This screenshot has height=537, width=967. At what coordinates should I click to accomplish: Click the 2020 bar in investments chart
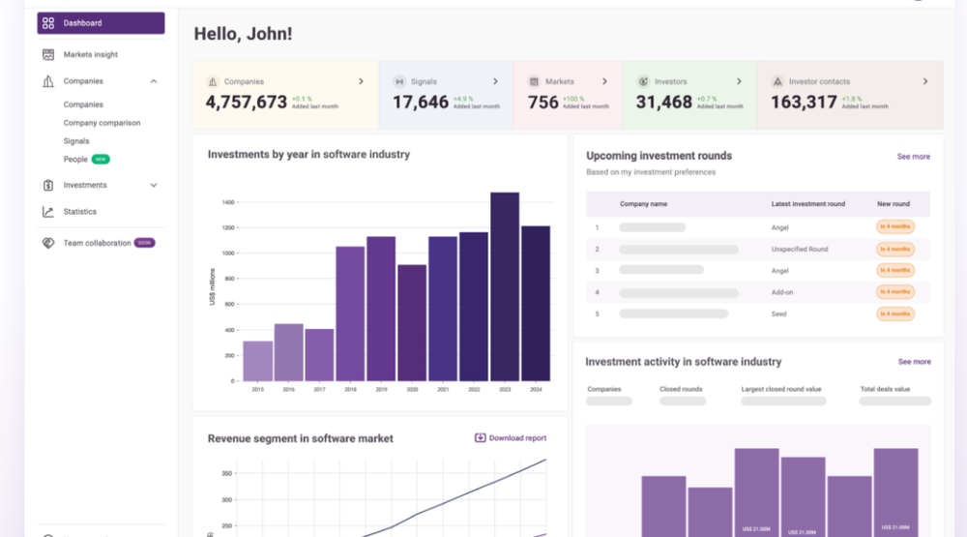click(x=412, y=323)
